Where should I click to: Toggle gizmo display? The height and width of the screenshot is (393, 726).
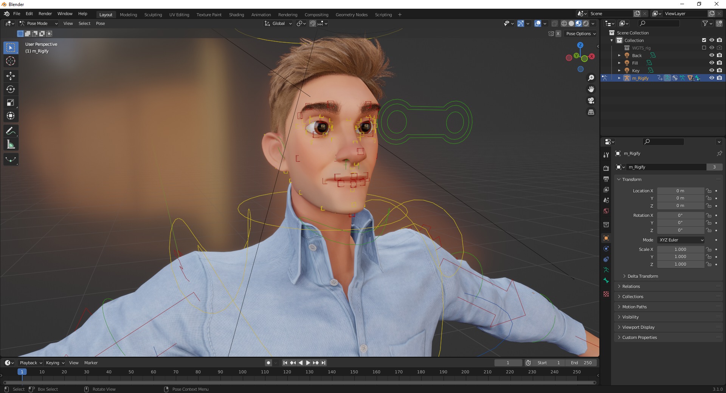tap(521, 23)
